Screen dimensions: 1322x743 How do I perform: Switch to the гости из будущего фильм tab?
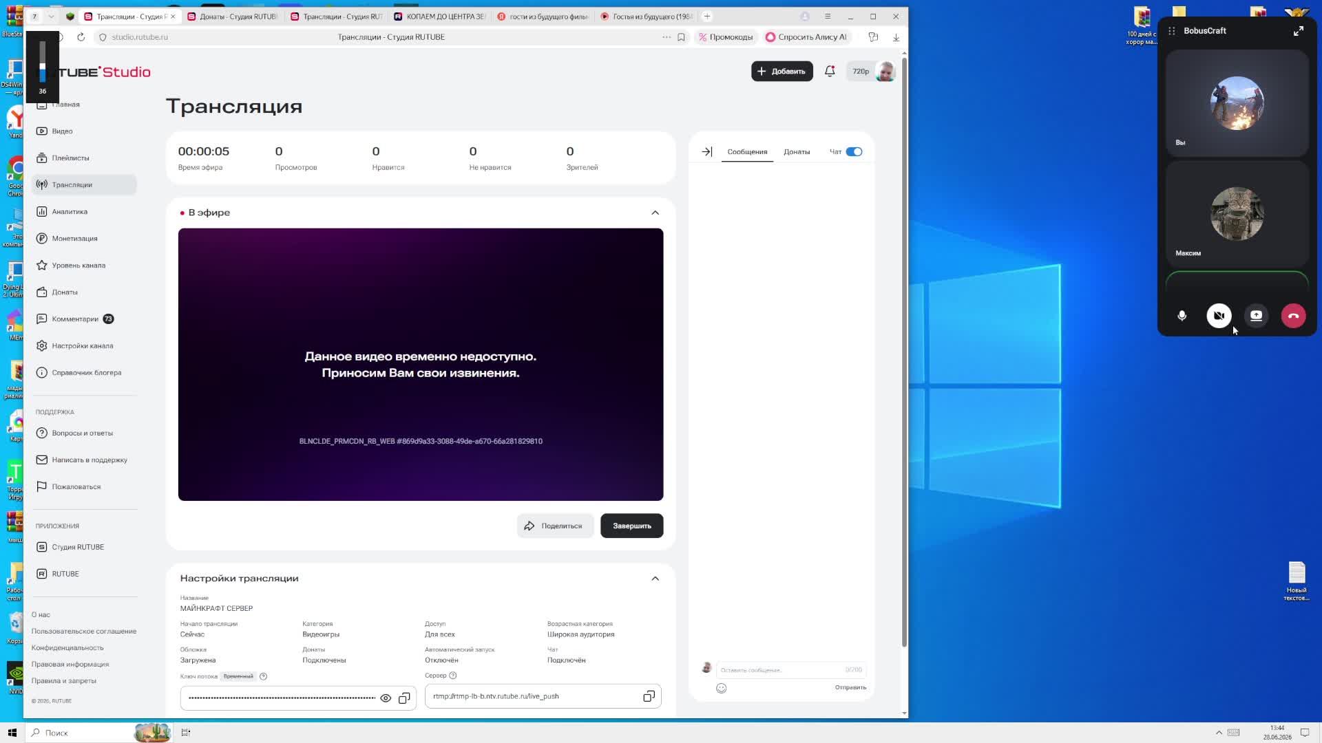(542, 17)
